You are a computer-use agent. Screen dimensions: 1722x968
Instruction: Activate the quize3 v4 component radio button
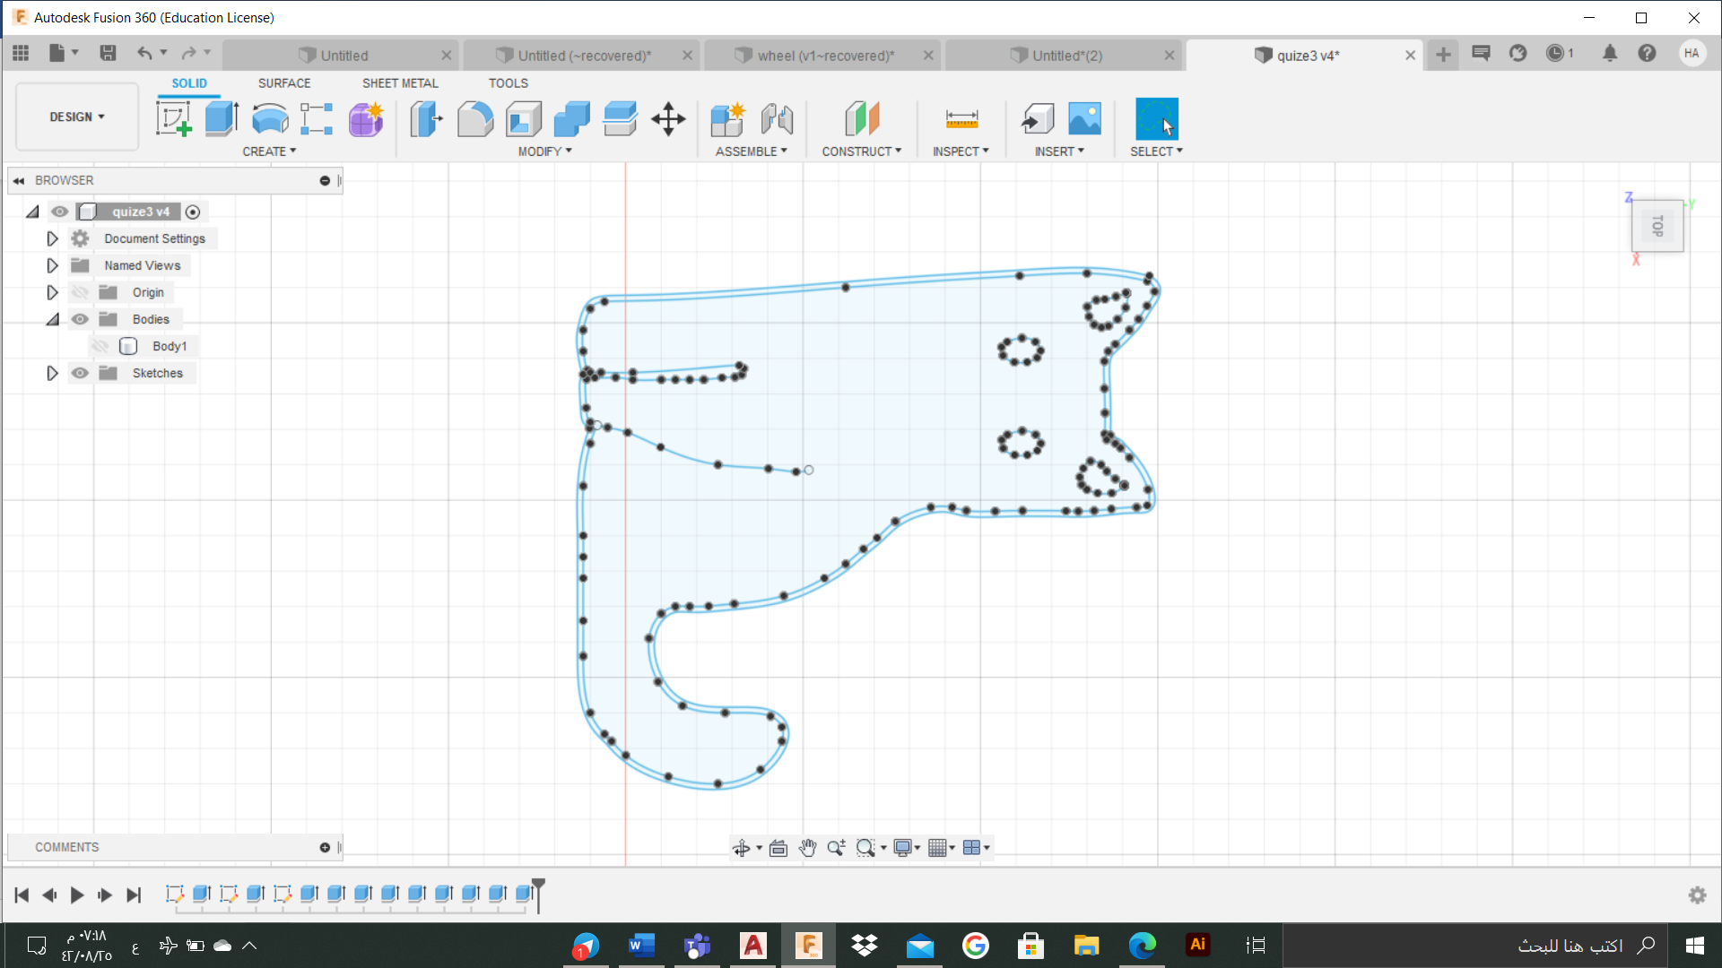[192, 212]
